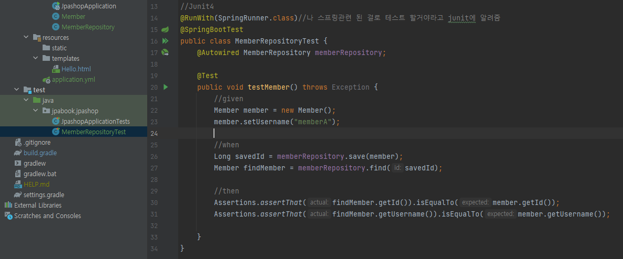Click the MemberRepositoryTest class icon

[56, 132]
